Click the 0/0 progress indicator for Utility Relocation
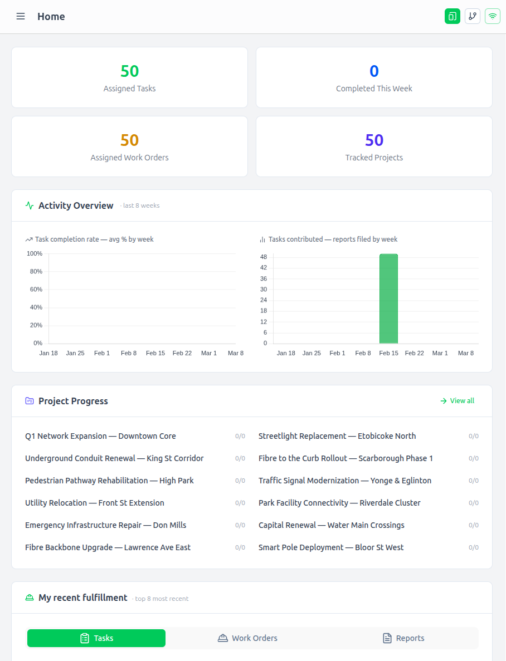The height and width of the screenshot is (661, 506). 240,503
